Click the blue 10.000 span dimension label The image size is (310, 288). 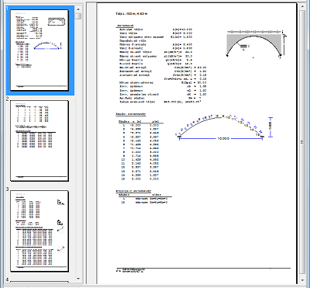click(223, 139)
